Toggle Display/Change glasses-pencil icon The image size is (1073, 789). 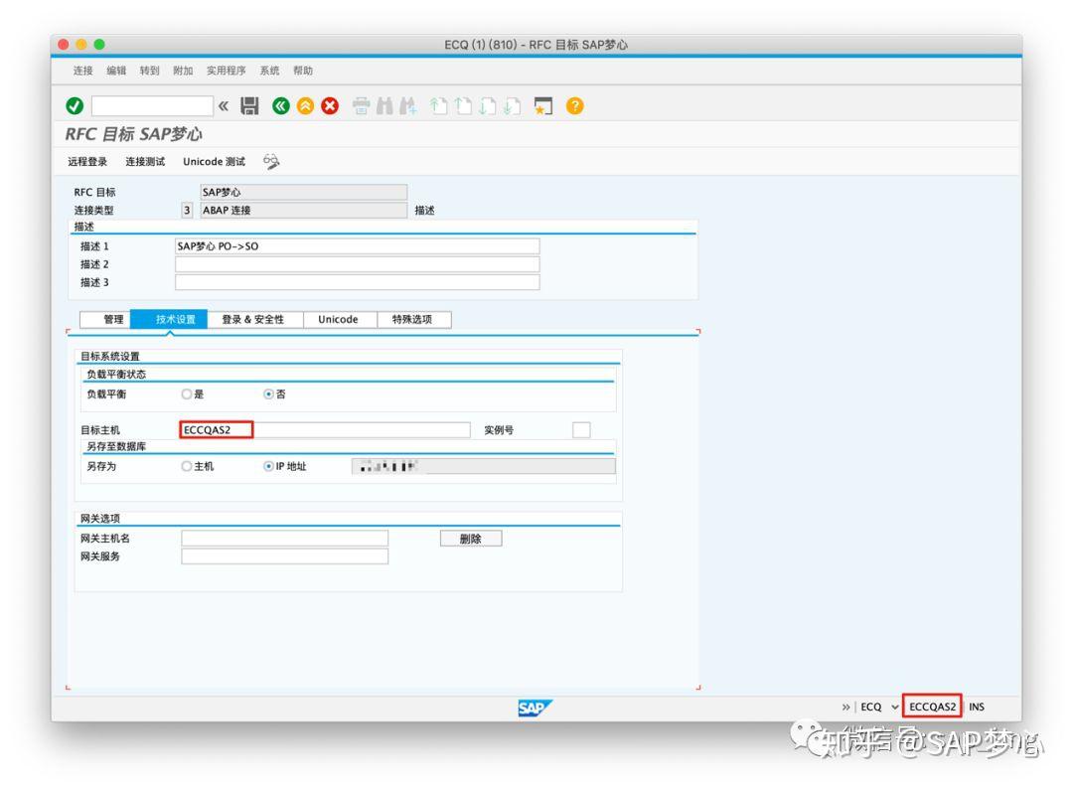(271, 162)
